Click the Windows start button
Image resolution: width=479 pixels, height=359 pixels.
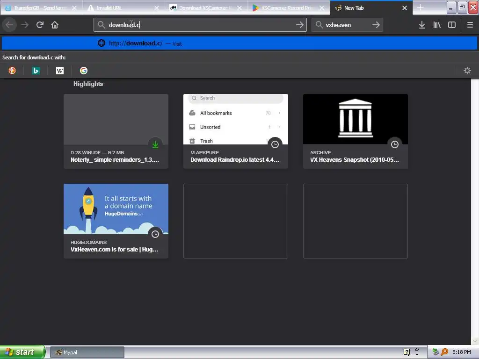tap(22, 352)
